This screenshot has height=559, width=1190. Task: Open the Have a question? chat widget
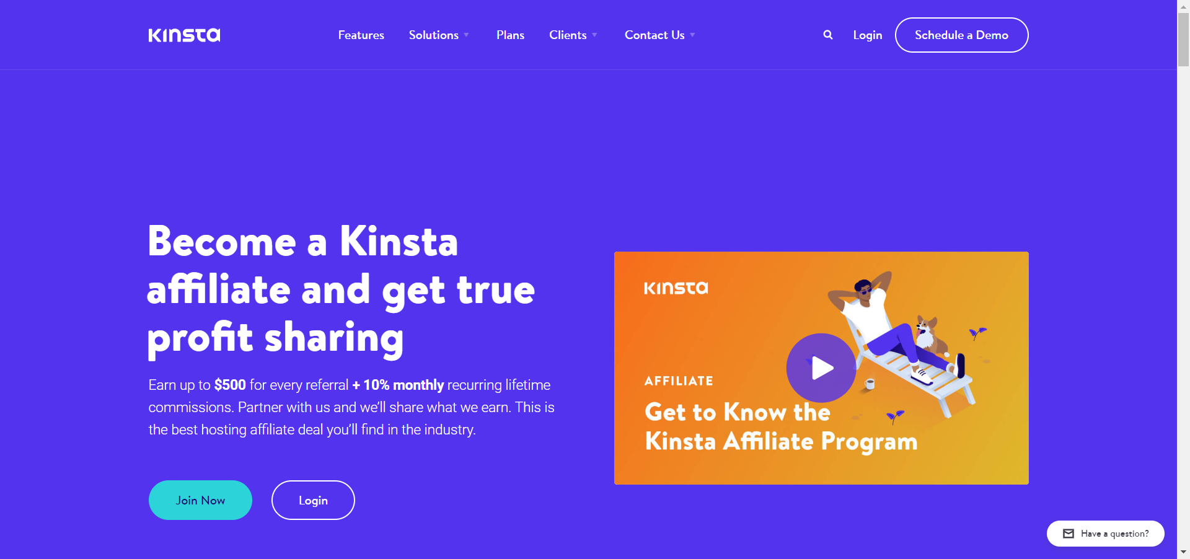1106,534
